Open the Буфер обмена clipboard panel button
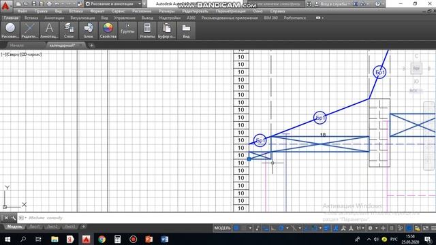 click(x=166, y=30)
